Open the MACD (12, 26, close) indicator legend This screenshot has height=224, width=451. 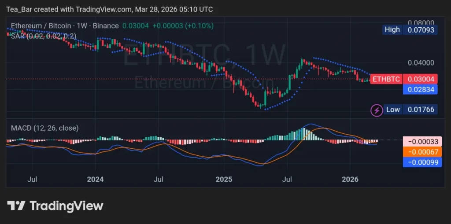(44, 128)
